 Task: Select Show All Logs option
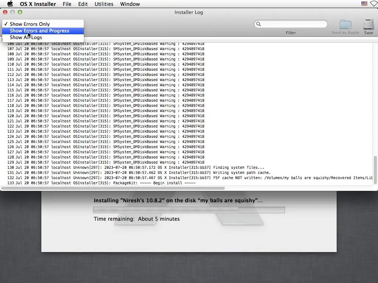43,37
